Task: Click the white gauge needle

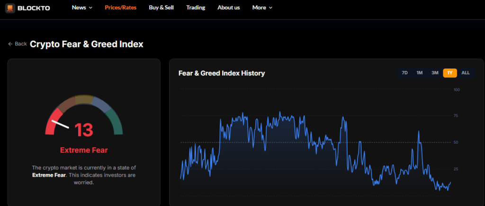Action: pyautogui.click(x=61, y=125)
